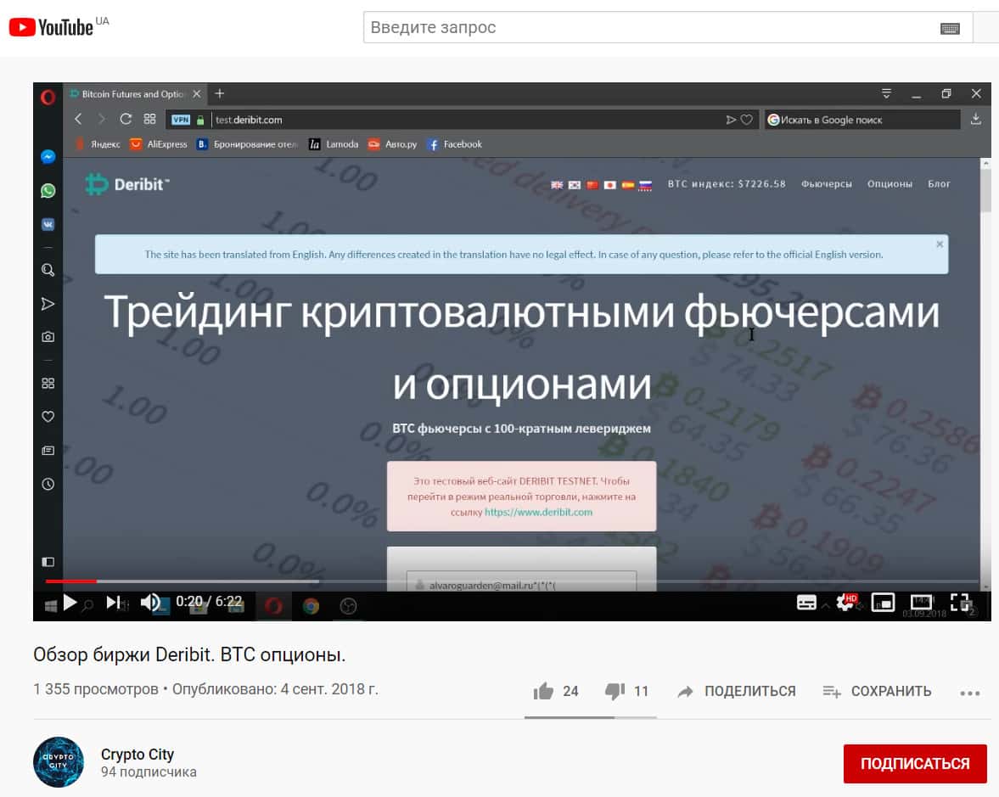
Task: Skip to next video
Action: 113,602
